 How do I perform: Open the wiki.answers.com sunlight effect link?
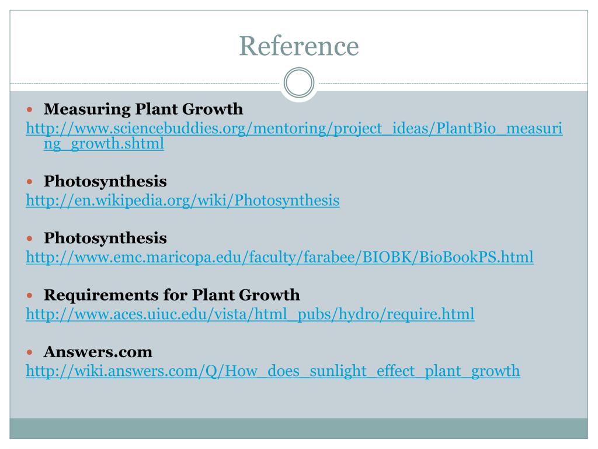(x=273, y=371)
